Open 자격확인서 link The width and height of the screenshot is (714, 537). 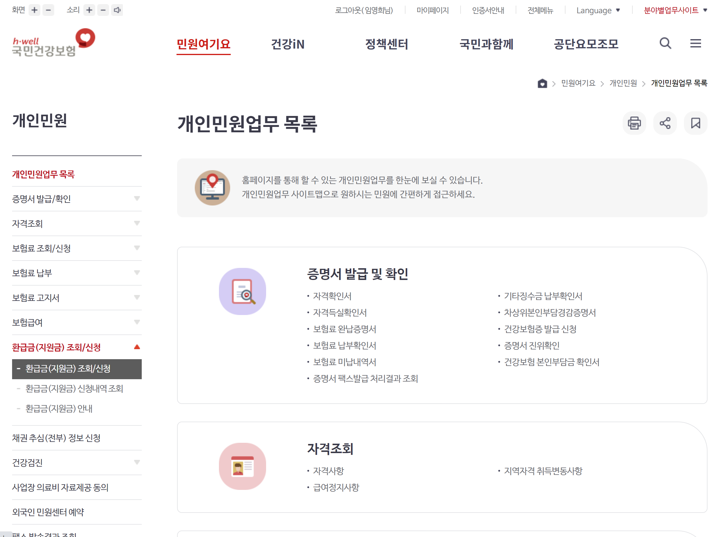coord(332,296)
